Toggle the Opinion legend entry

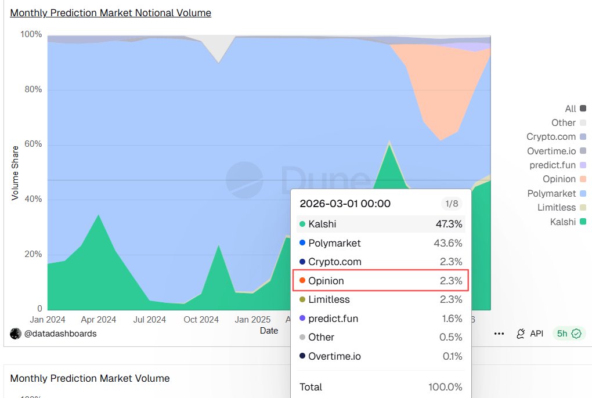click(564, 179)
